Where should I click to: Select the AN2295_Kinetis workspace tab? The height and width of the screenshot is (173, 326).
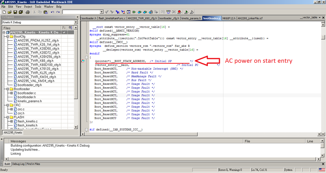(13, 133)
